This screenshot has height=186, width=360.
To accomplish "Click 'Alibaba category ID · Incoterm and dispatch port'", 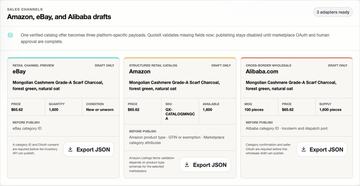I will pos(287,128).
